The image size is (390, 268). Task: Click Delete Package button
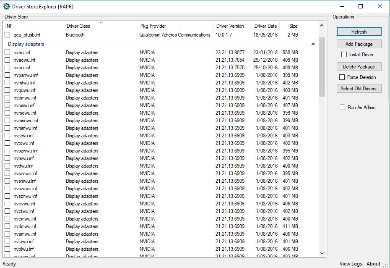click(359, 67)
